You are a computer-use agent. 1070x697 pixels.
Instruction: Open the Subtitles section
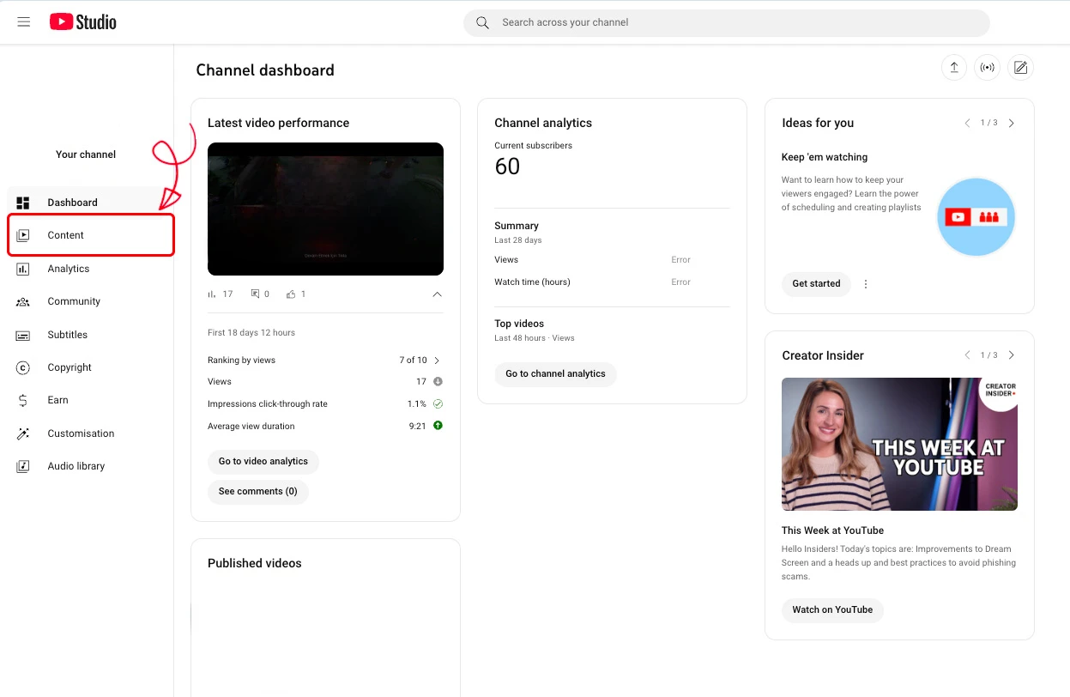tap(91, 335)
